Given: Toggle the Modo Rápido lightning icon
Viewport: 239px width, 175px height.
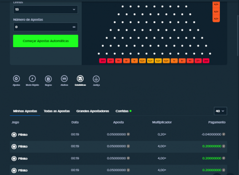Looking at the screenshot, I should [x=33, y=79].
